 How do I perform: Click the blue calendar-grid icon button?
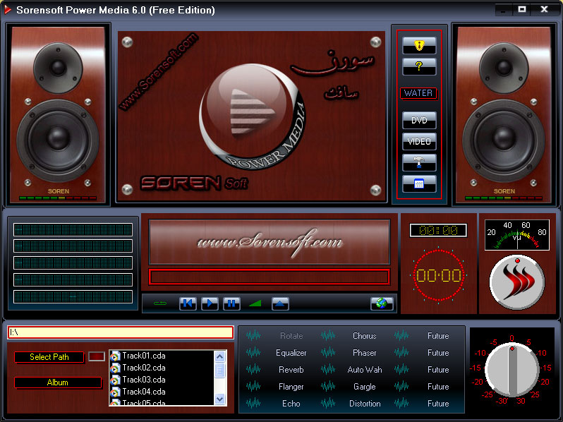click(419, 184)
